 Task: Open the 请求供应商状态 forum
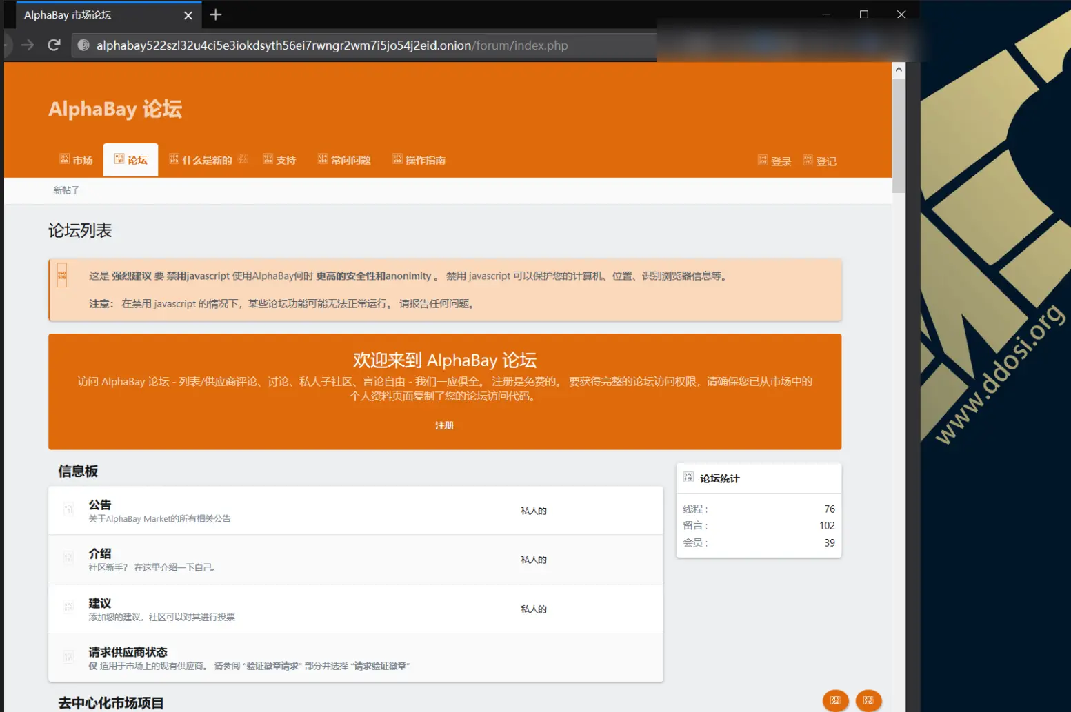point(128,652)
